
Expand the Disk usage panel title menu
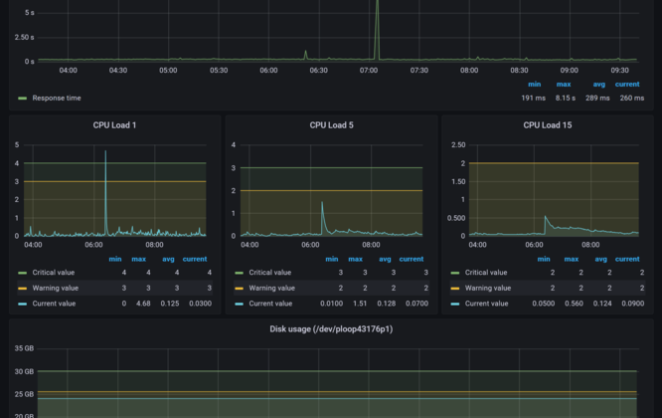coord(330,328)
